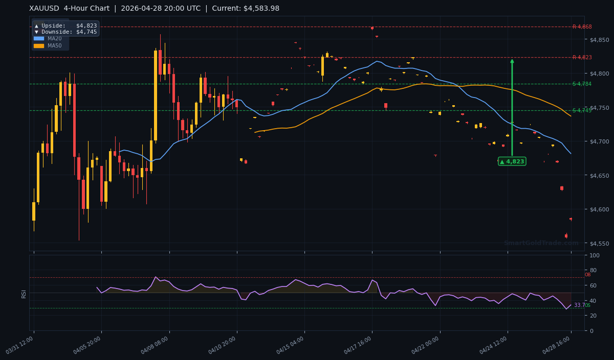The image size is (614, 360).
Task: Click the blue MA20 legend swatch
Action: point(38,38)
